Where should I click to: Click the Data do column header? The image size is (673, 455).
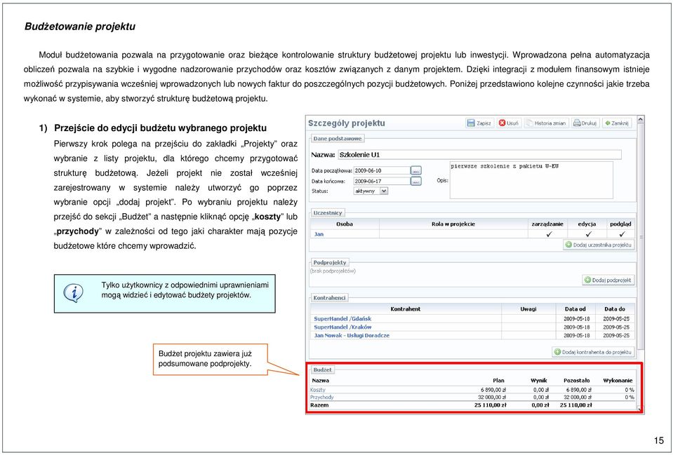[615, 308]
